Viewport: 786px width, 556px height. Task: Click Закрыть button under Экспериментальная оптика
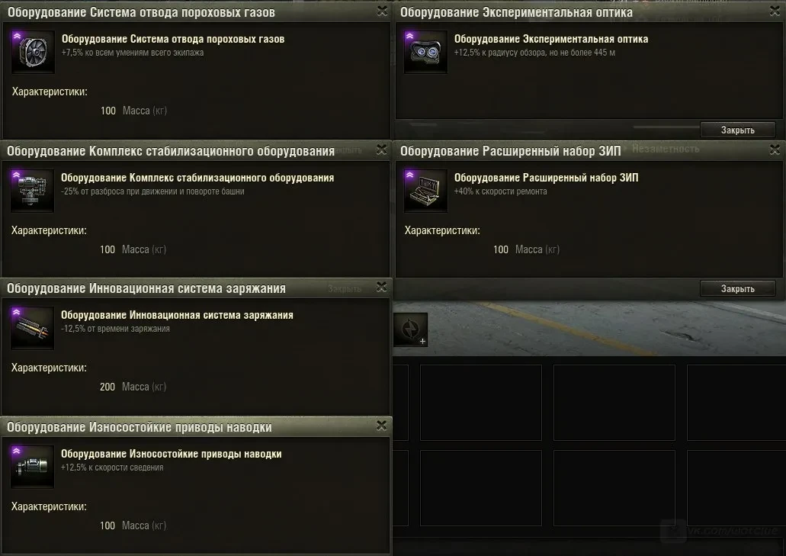[x=737, y=130]
